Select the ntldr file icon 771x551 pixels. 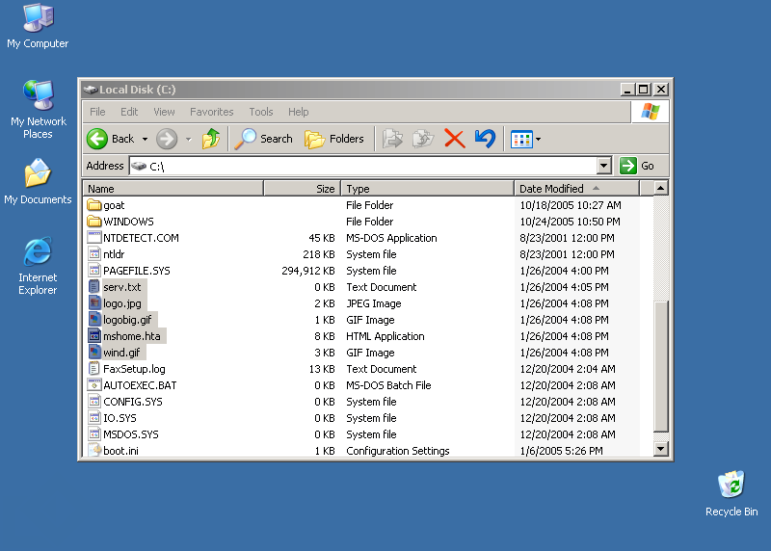coord(93,254)
